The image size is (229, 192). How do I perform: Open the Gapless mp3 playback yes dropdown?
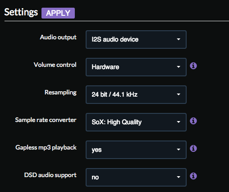coord(136,150)
